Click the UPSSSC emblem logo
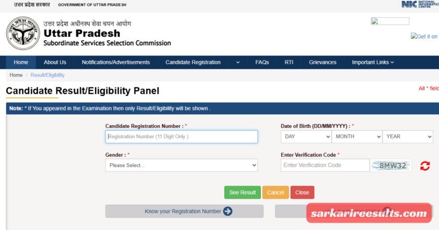Image resolution: width=439 pixels, height=230 pixels. (23, 33)
